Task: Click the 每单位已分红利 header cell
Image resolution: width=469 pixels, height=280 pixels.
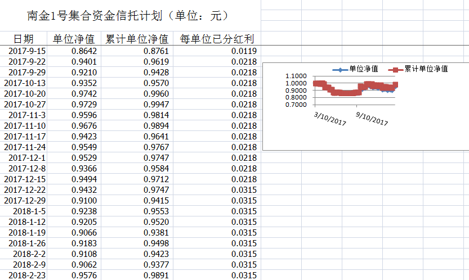Action: click(x=217, y=39)
